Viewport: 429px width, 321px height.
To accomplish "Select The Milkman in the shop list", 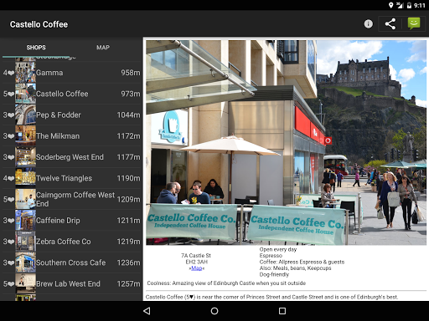I will 72,136.
